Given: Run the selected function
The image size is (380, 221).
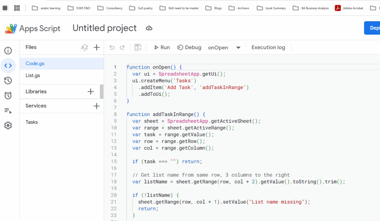Looking at the screenshot, I should pyautogui.click(x=161, y=48).
